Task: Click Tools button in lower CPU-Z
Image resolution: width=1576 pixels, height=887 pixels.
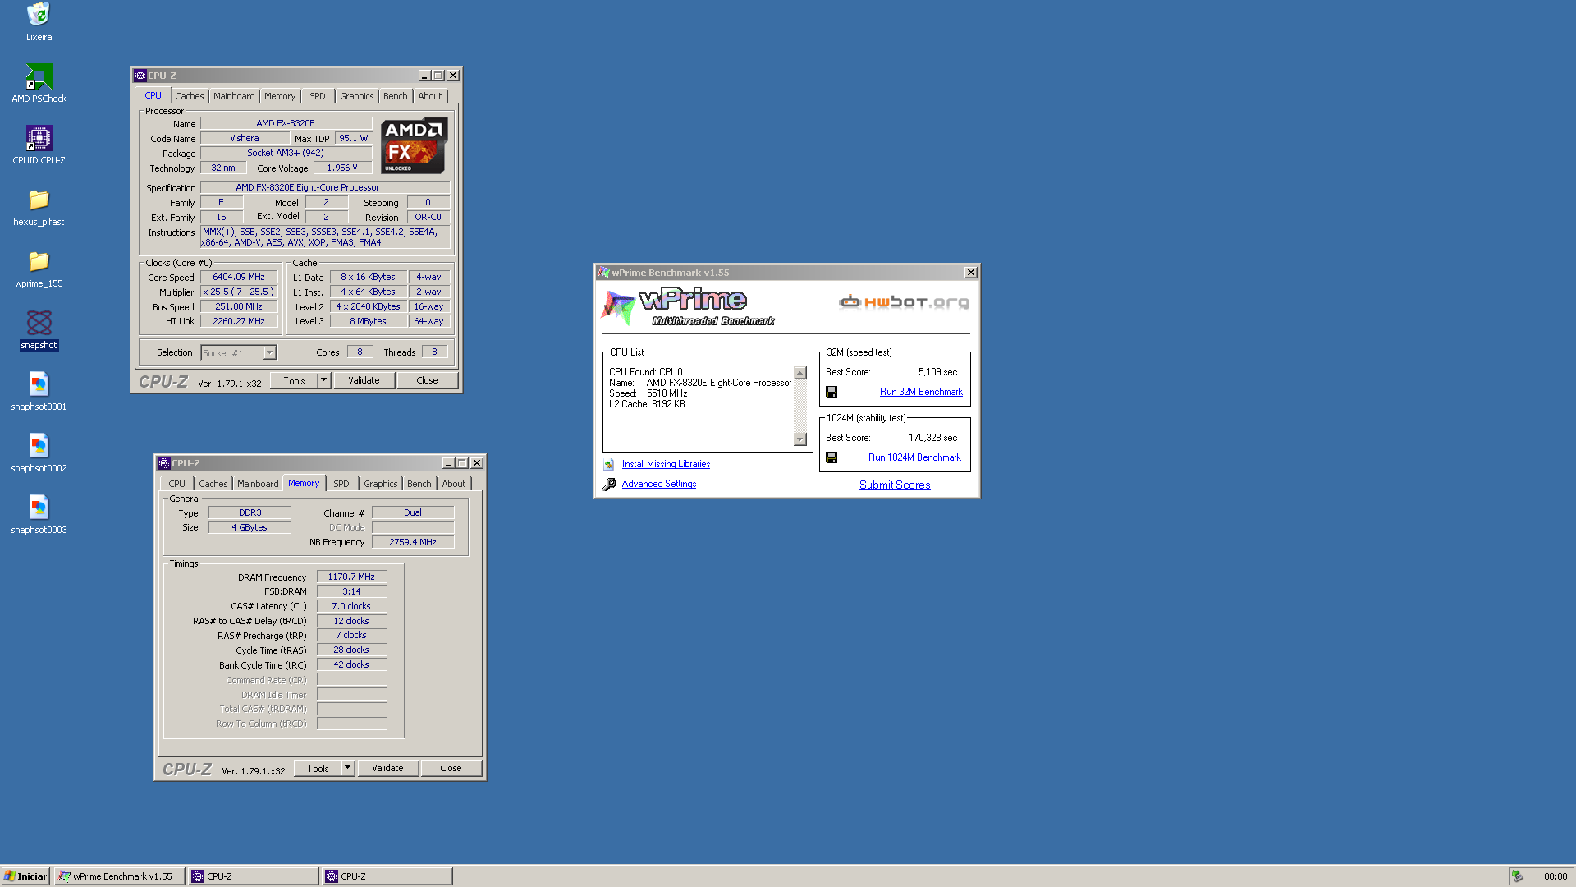Action: (x=318, y=768)
